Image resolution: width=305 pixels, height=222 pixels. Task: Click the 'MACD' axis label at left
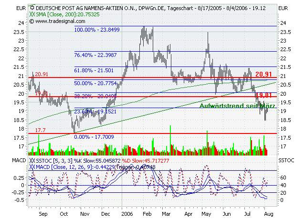tap(19, 160)
